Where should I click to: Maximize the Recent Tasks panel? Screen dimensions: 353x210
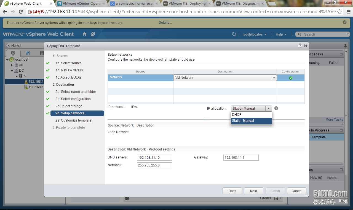click(341, 54)
